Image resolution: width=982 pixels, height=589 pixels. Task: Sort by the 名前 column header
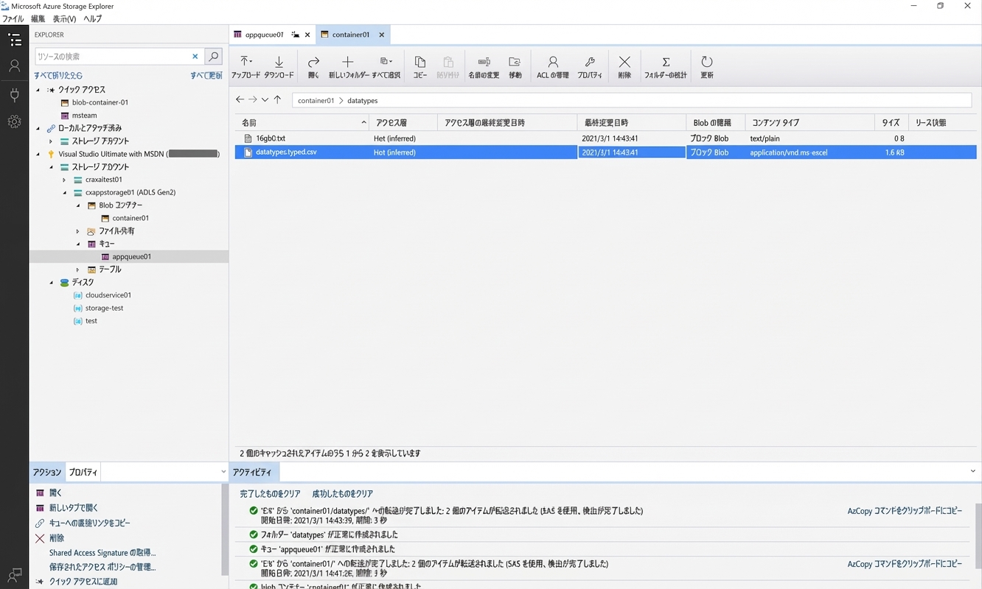click(302, 123)
